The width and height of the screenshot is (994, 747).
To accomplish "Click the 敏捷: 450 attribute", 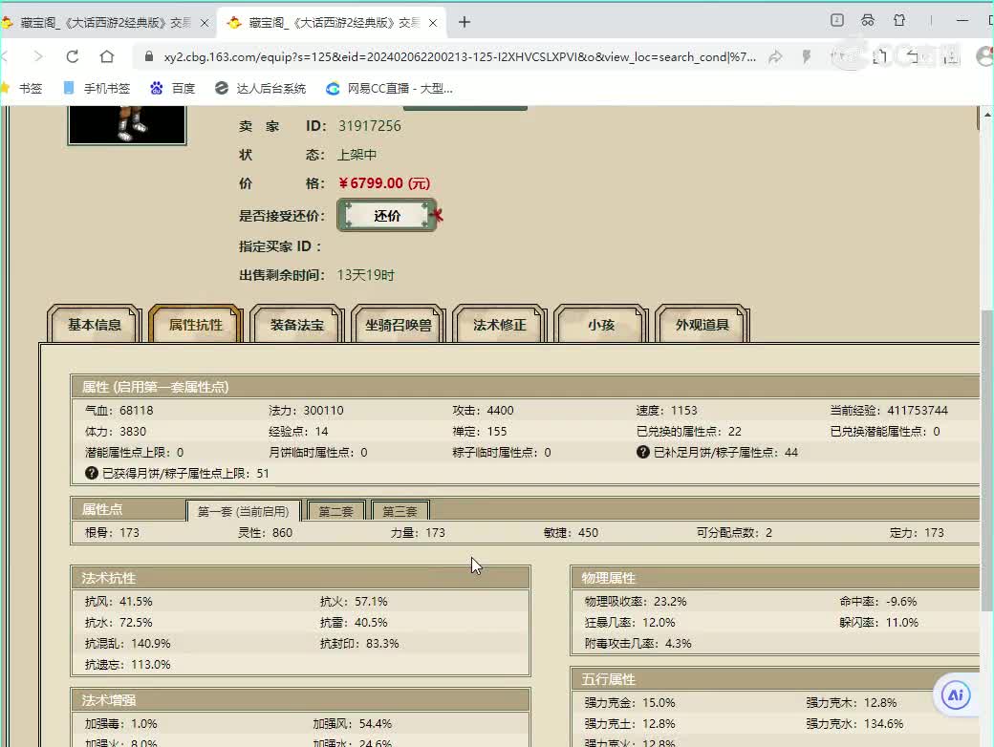I will click(x=571, y=532).
